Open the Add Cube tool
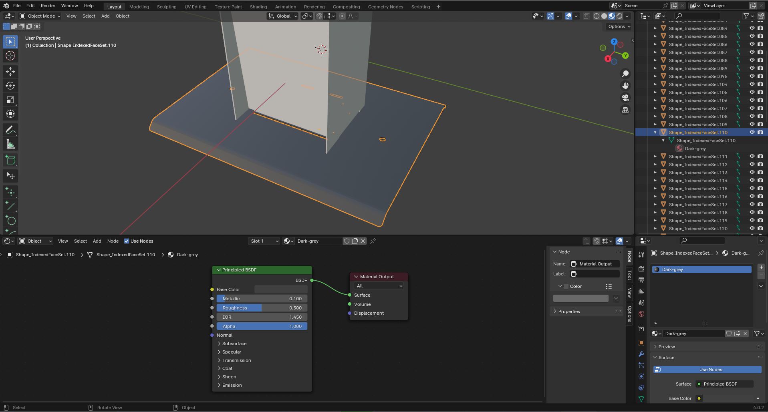 pyautogui.click(x=10, y=159)
